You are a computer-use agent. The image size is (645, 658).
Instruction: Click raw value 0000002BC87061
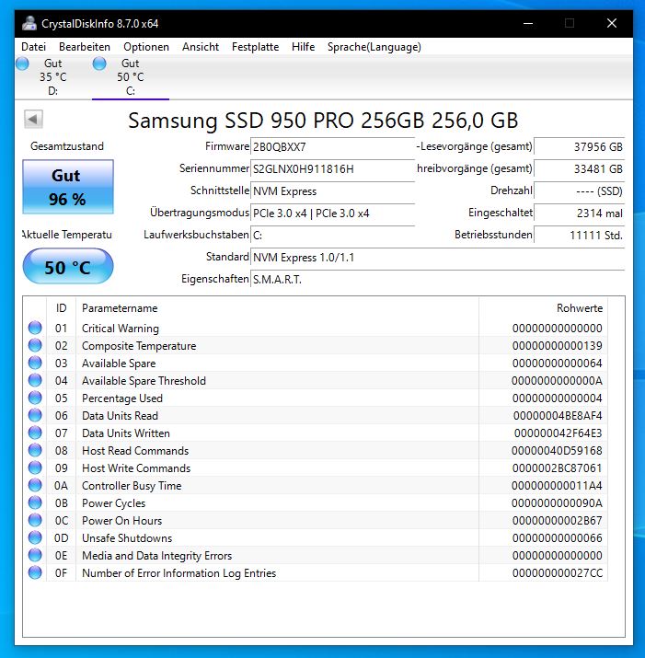click(x=558, y=468)
